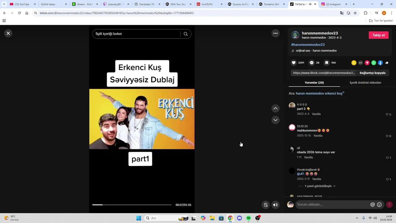Screen dimensions: 396x223
Task: Click the yellow repost icon
Action: click(x=354, y=63)
